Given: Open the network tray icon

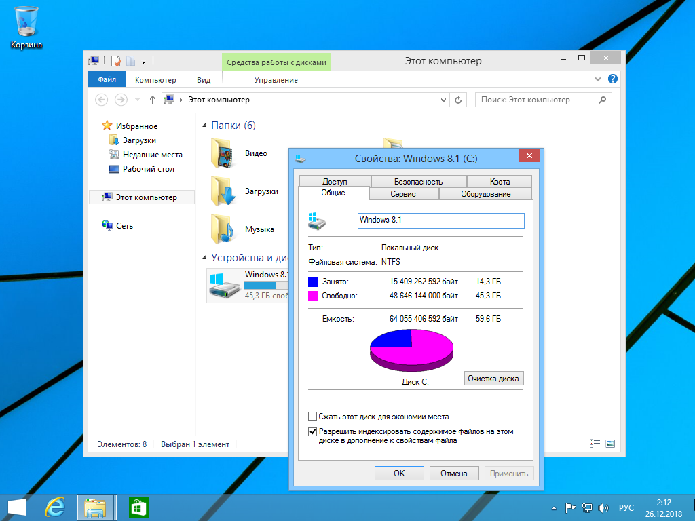Looking at the screenshot, I should pyautogui.click(x=587, y=507).
